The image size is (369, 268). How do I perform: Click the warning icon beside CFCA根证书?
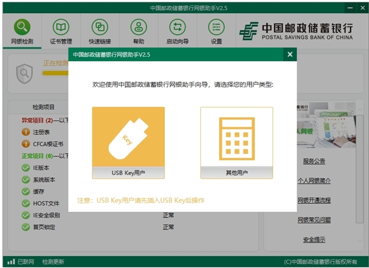click(26, 143)
